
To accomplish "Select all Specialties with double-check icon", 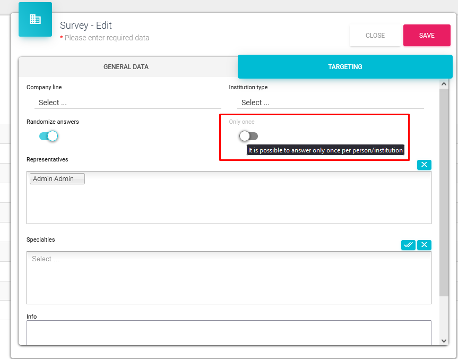I will point(408,245).
